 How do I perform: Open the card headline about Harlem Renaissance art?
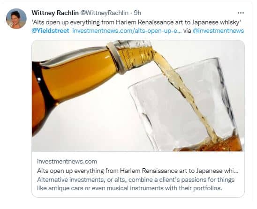138,171
